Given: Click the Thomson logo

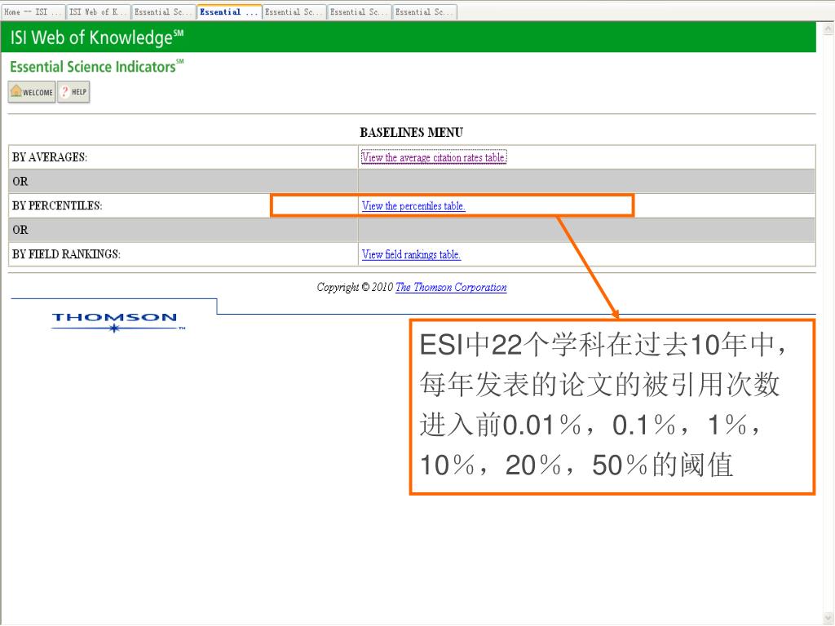Looking at the screenshot, I should pyautogui.click(x=118, y=321).
